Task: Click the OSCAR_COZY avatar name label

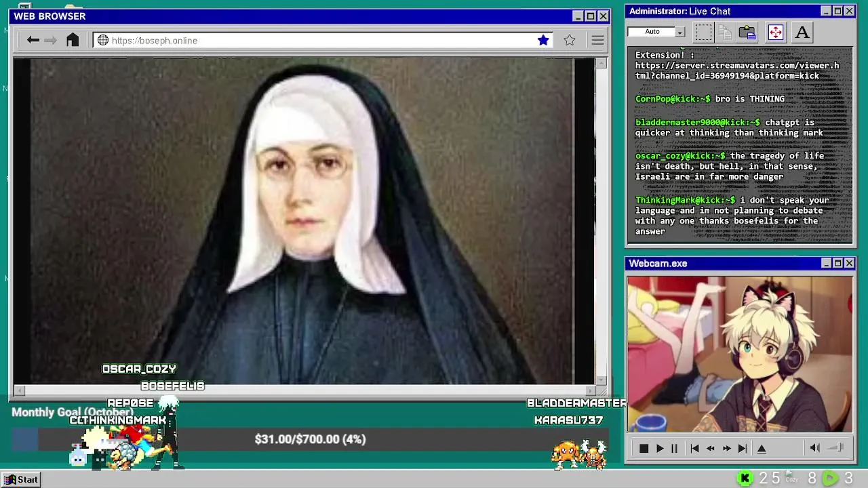Action: click(x=139, y=369)
